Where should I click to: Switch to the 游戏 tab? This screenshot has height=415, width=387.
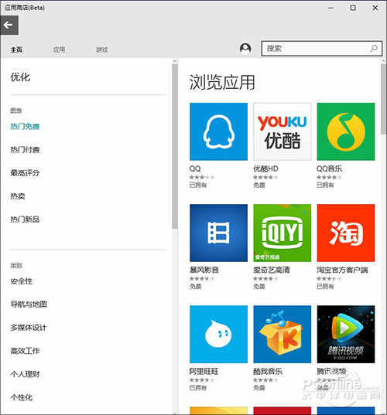(102, 49)
